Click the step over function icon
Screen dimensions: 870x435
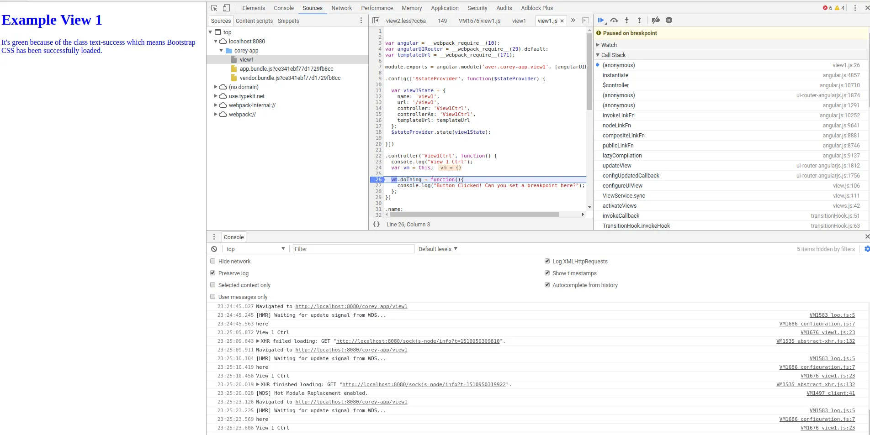(614, 21)
